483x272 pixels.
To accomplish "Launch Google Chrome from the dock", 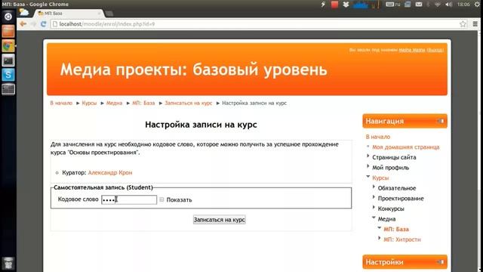I will [8, 45].
